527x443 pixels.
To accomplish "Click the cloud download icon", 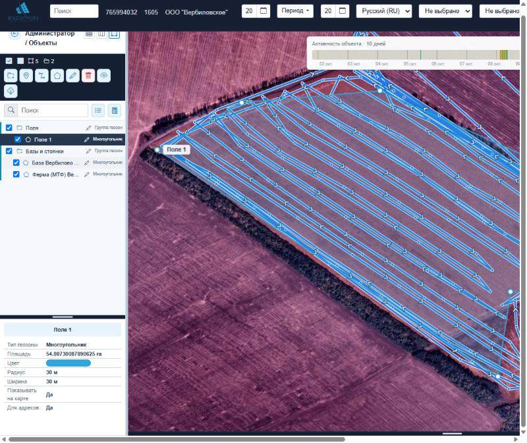I will [11, 91].
